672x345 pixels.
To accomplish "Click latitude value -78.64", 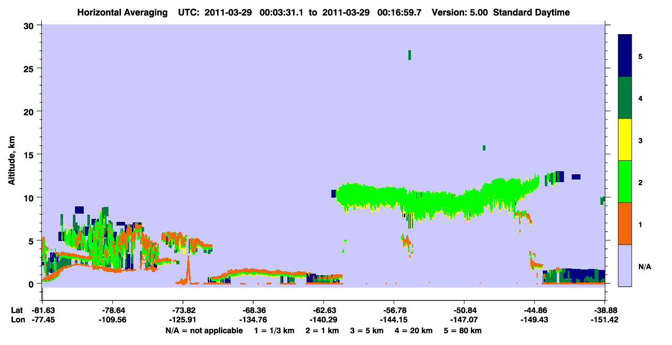I will coord(112,310).
